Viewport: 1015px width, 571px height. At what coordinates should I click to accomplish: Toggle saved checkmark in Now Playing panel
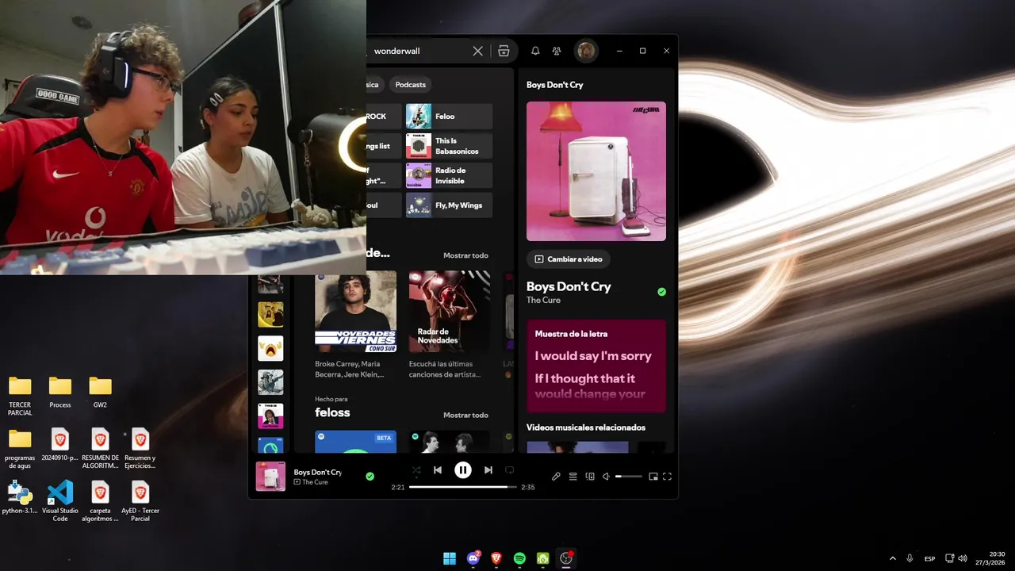point(661,292)
